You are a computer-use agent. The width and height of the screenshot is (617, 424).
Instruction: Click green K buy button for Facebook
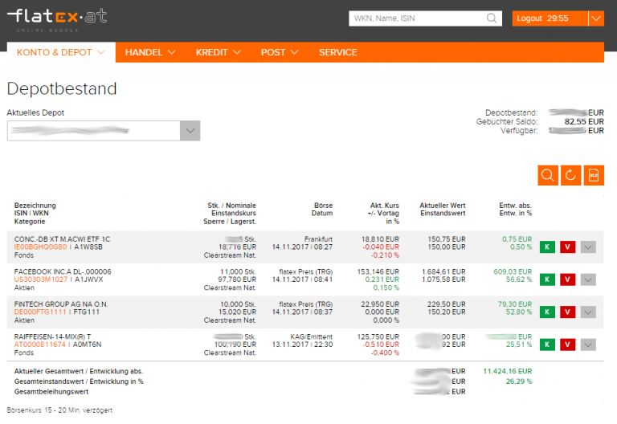click(548, 279)
